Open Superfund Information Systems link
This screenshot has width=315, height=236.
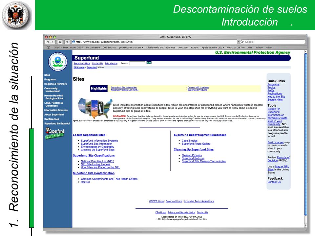(x=99, y=141)
